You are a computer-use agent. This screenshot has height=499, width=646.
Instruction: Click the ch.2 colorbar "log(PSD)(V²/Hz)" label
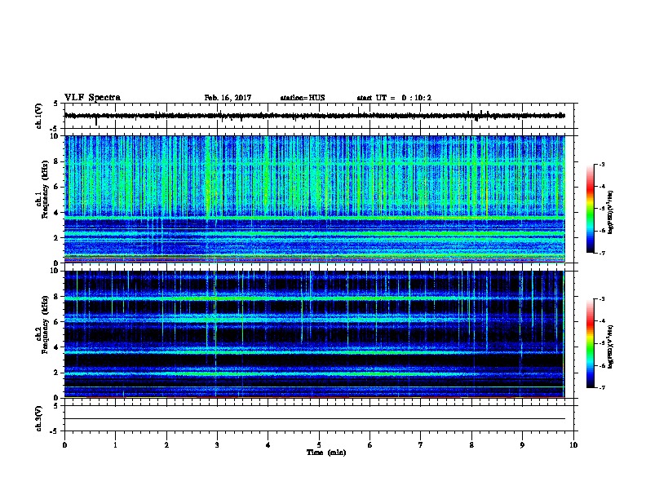coord(610,347)
